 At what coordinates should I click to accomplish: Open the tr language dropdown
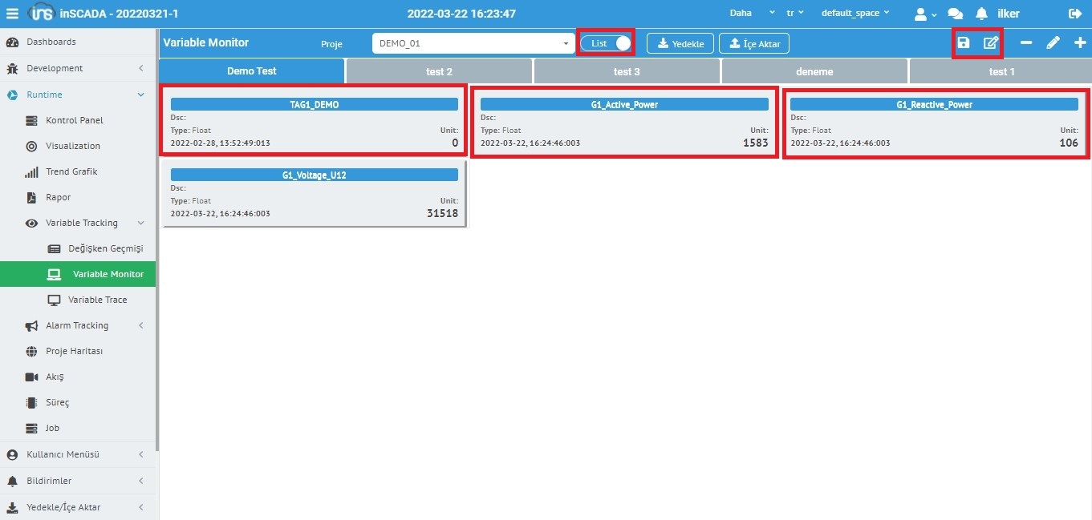click(x=795, y=14)
